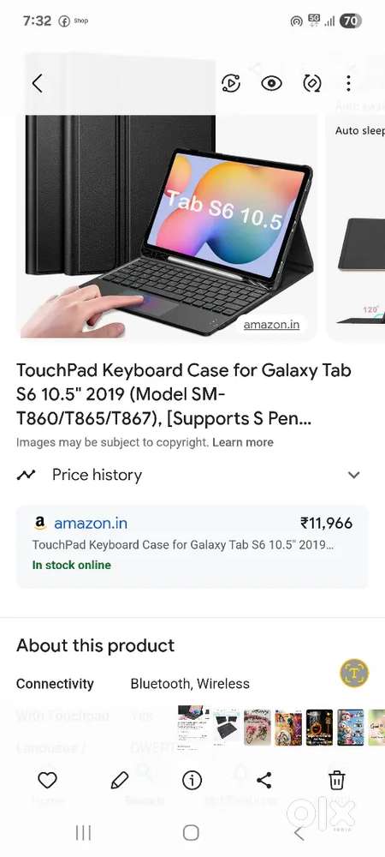The image size is (385, 857).
Task: Tap Android home navigation button
Action: pos(191,833)
